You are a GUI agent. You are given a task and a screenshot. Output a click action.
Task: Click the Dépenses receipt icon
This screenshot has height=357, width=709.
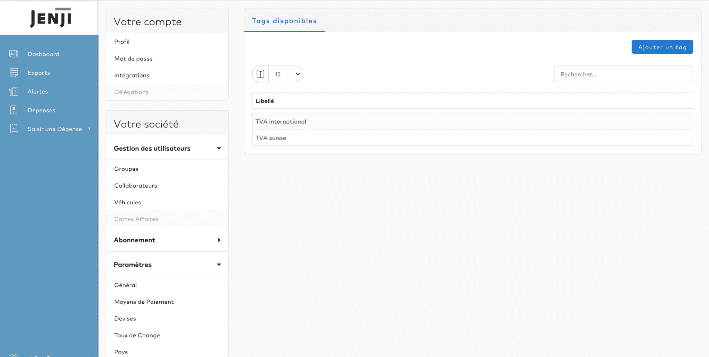tap(14, 110)
